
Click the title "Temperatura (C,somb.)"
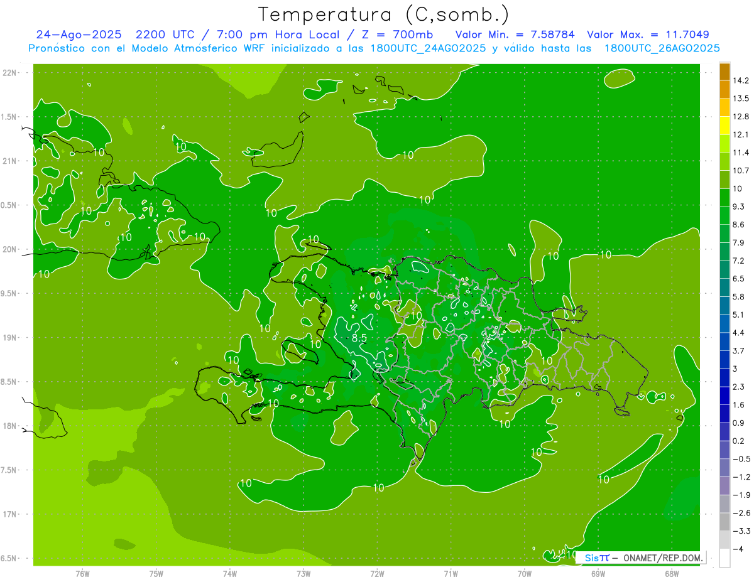[384, 14]
